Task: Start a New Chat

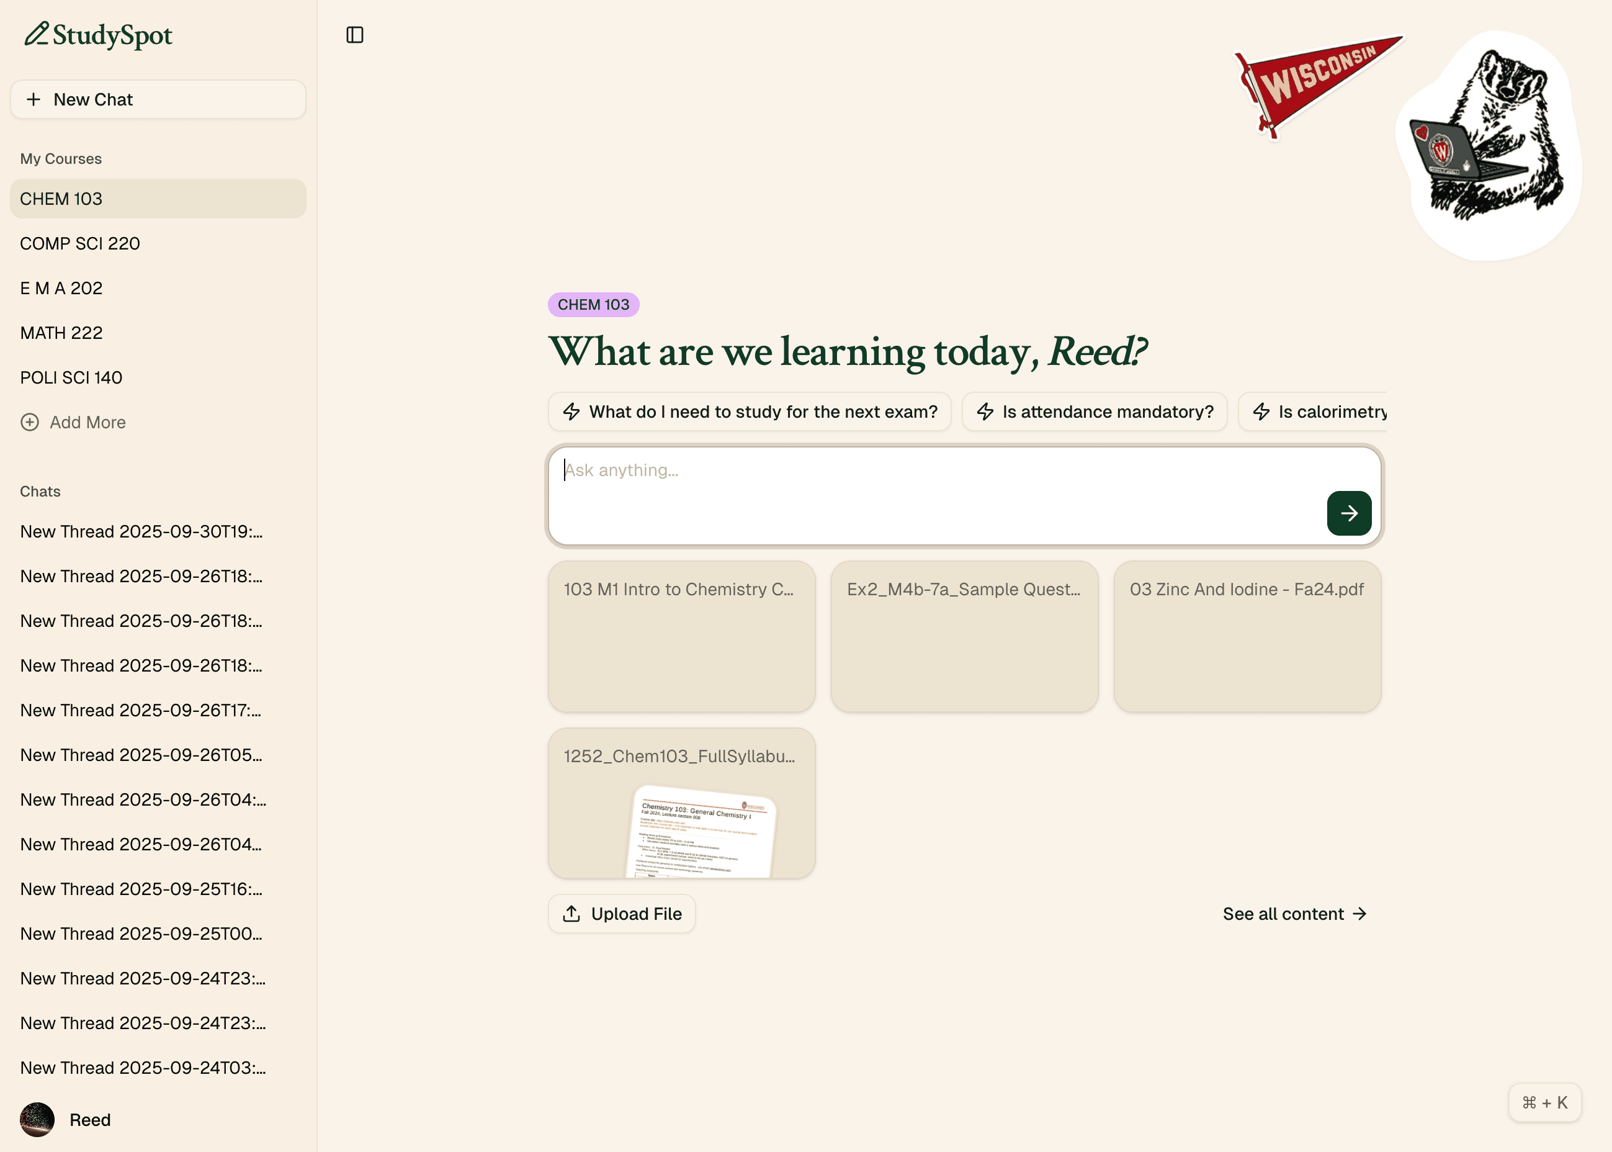Action: 158,99
